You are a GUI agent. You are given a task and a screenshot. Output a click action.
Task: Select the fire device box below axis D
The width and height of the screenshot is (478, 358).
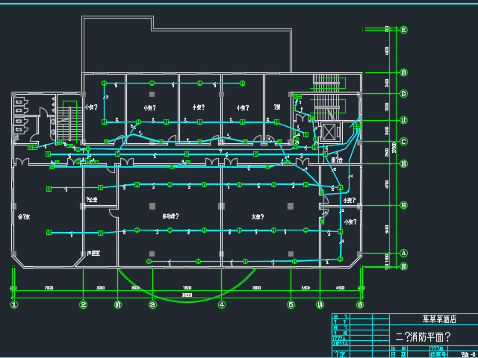(x=297, y=97)
